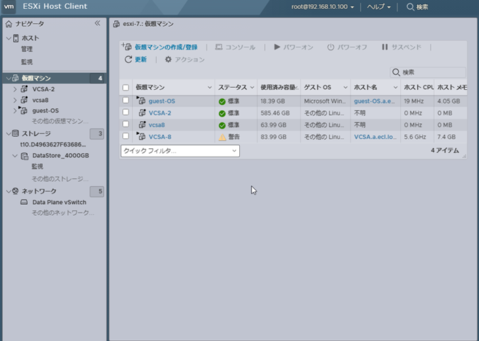Open the VCSA-2 virtual machine link
Image resolution: width=479 pixels, height=341 pixels.
pos(160,113)
